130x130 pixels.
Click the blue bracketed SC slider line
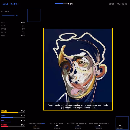pos(8,15)
